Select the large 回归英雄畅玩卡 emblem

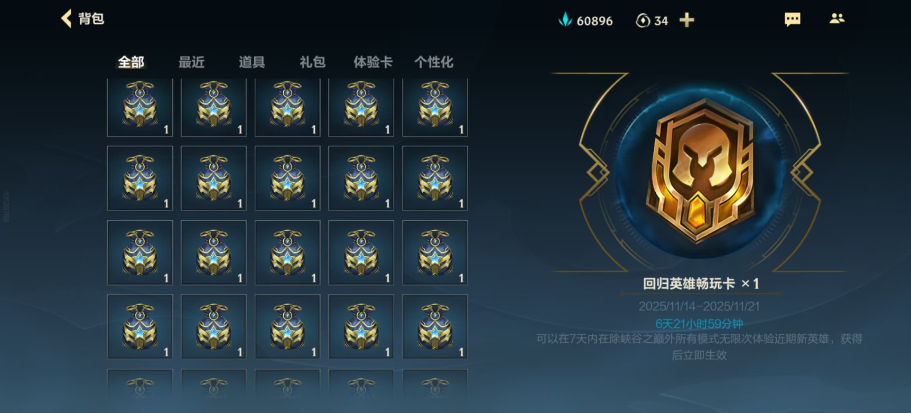coord(700,172)
